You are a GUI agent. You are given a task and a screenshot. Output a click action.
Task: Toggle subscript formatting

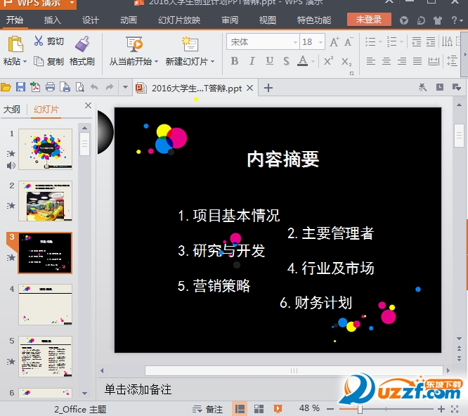[346, 62]
